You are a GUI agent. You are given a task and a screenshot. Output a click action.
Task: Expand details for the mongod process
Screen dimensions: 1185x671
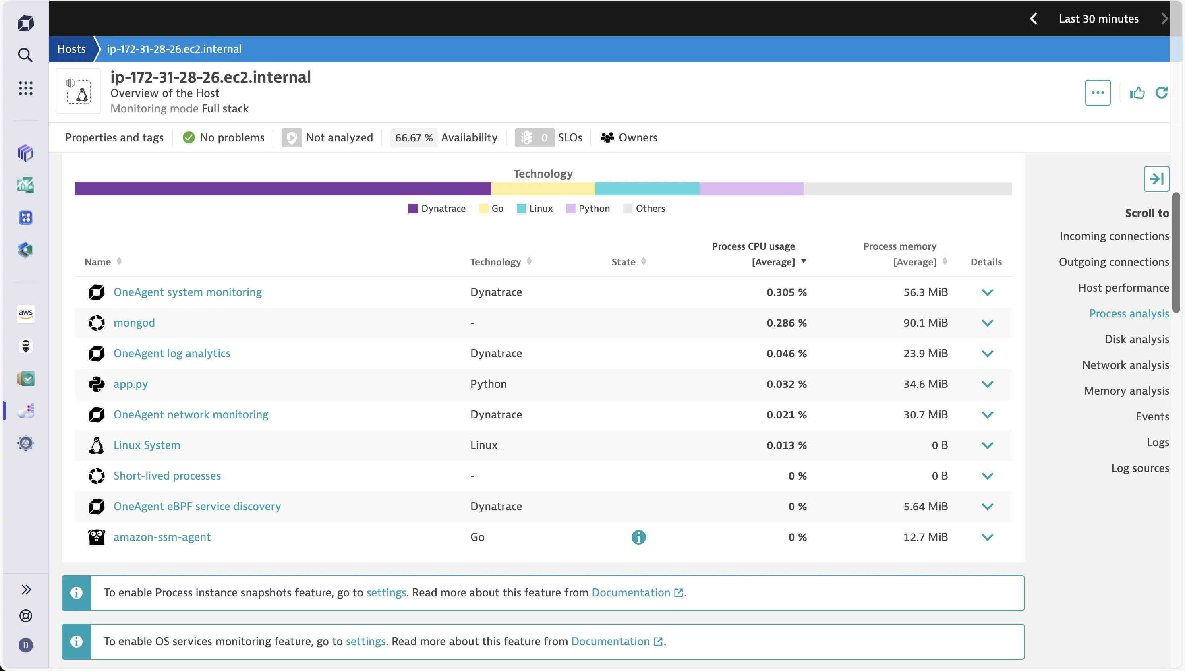[x=987, y=323]
